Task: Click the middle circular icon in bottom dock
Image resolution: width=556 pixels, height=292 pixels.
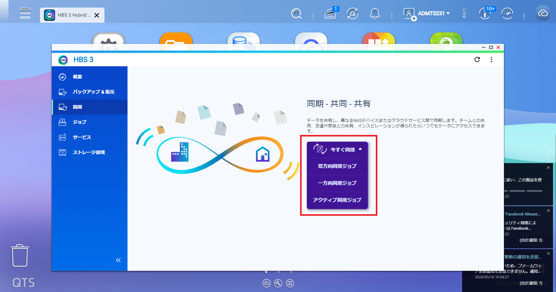Action: [x=278, y=283]
